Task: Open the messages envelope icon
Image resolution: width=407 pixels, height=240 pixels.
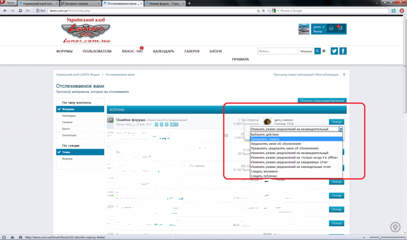Action: [x=331, y=28]
